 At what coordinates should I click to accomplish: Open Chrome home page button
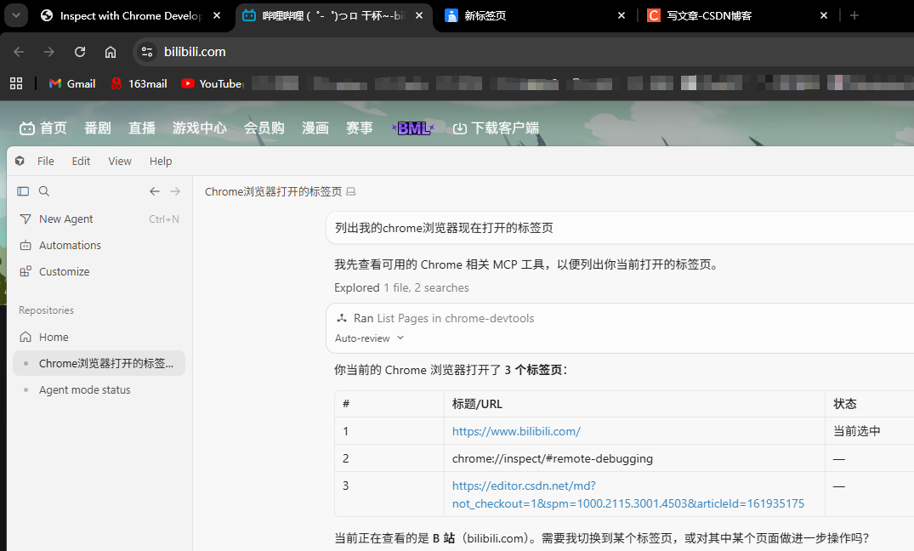(111, 52)
